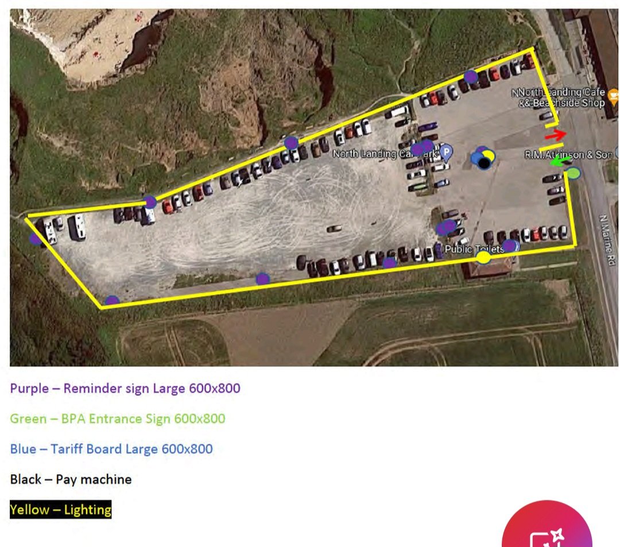This screenshot has height=547, width=620.
Task: Click the Public Toilets map label
Action: tap(474, 249)
